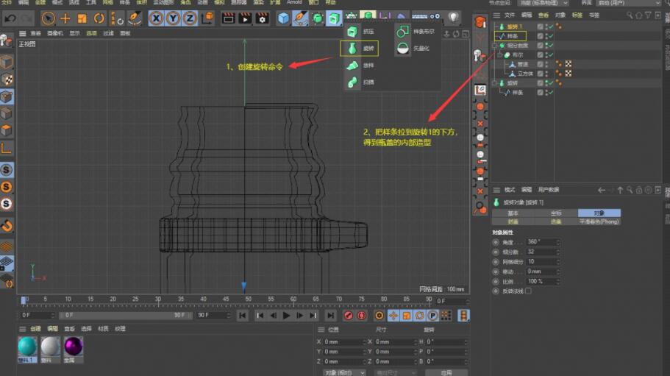Collapse the 布尔 boolean object tree
Image resolution: width=670 pixels, height=376 pixels.
499,54
